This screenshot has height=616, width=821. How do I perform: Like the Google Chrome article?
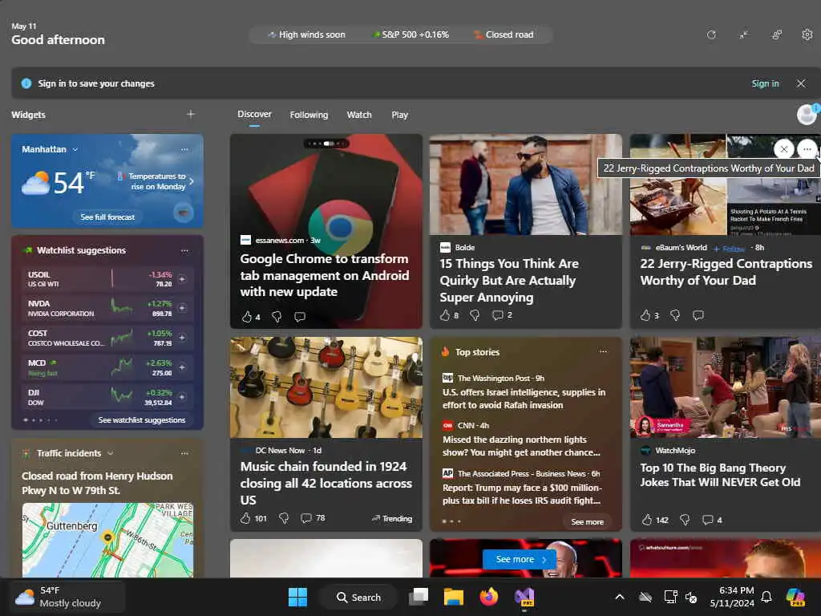pyautogui.click(x=247, y=316)
